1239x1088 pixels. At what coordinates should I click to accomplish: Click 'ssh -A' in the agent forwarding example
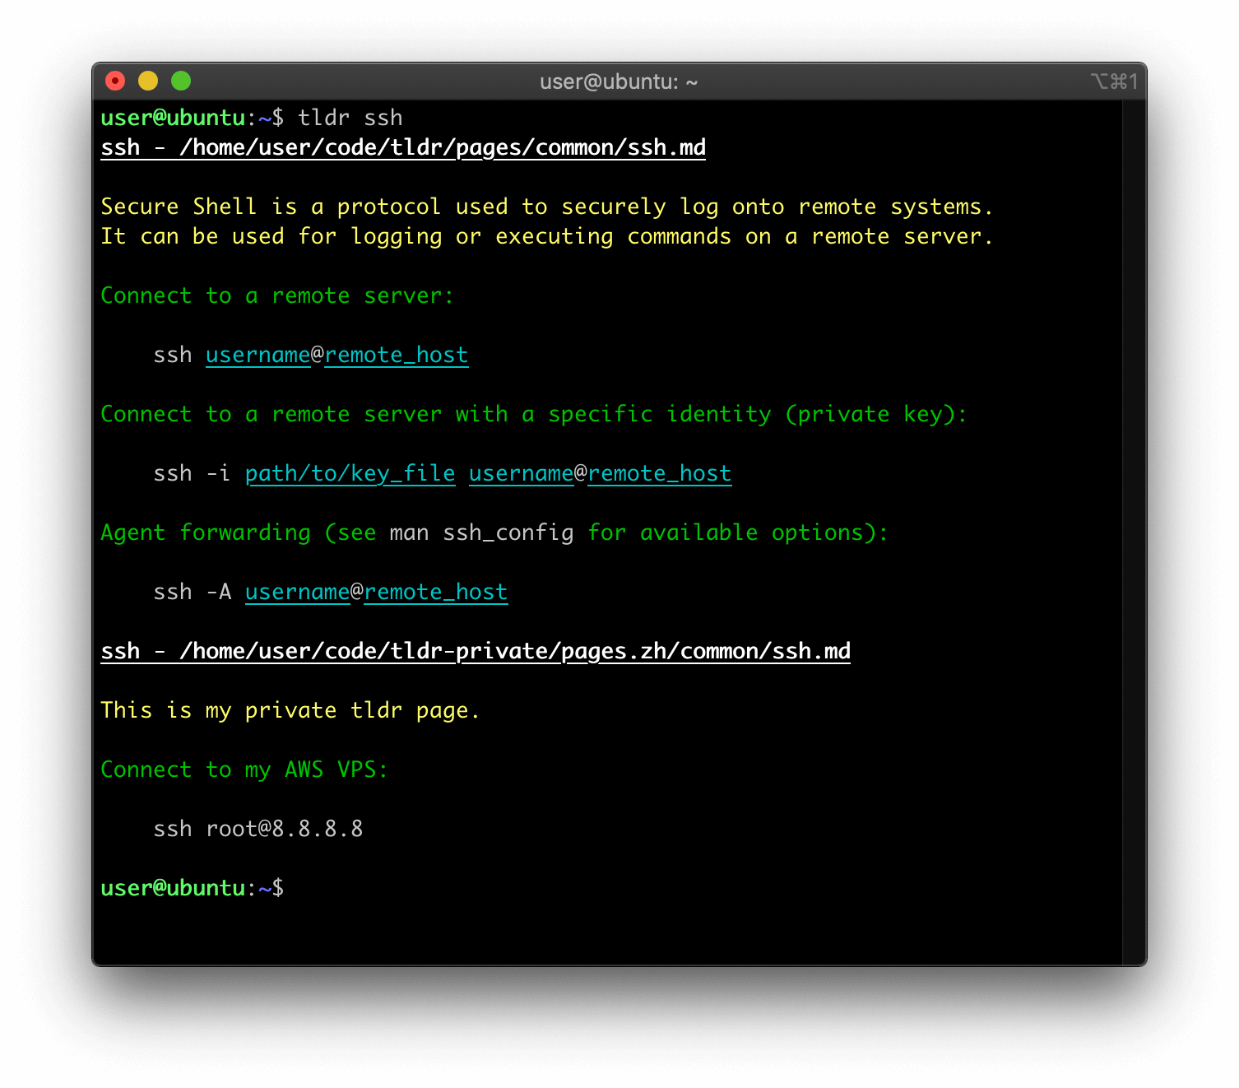tap(193, 592)
